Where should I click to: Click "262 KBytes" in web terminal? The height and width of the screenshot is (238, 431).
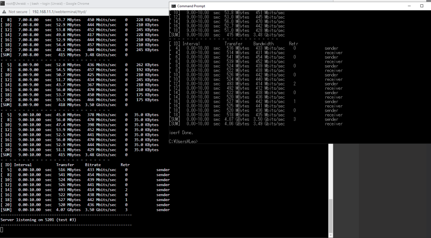pos(147,65)
